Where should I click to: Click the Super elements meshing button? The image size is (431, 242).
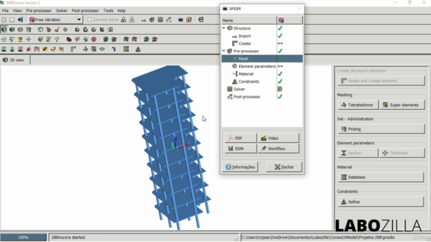tap(402, 105)
